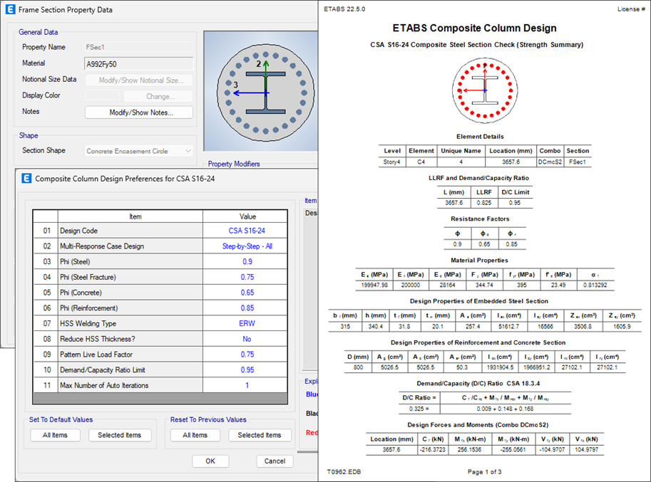
Task: Select the Max Number of Auto Iterations value 1
Action: [x=245, y=385]
